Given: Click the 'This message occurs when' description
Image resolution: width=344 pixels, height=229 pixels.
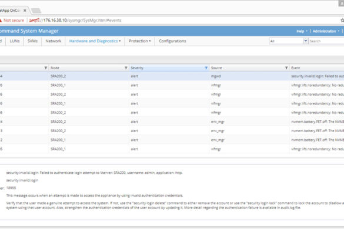Looking at the screenshot, I should [x=95, y=196].
